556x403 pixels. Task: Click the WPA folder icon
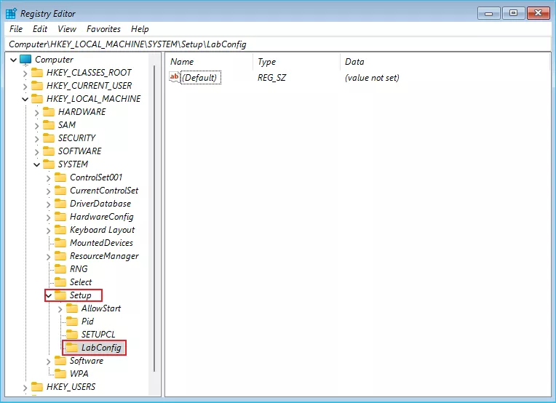(60, 374)
